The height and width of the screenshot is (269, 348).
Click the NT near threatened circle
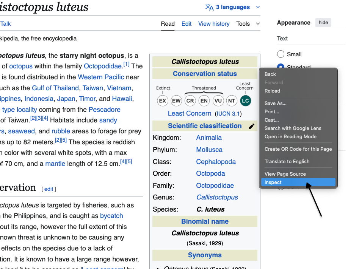pyautogui.click(x=232, y=100)
